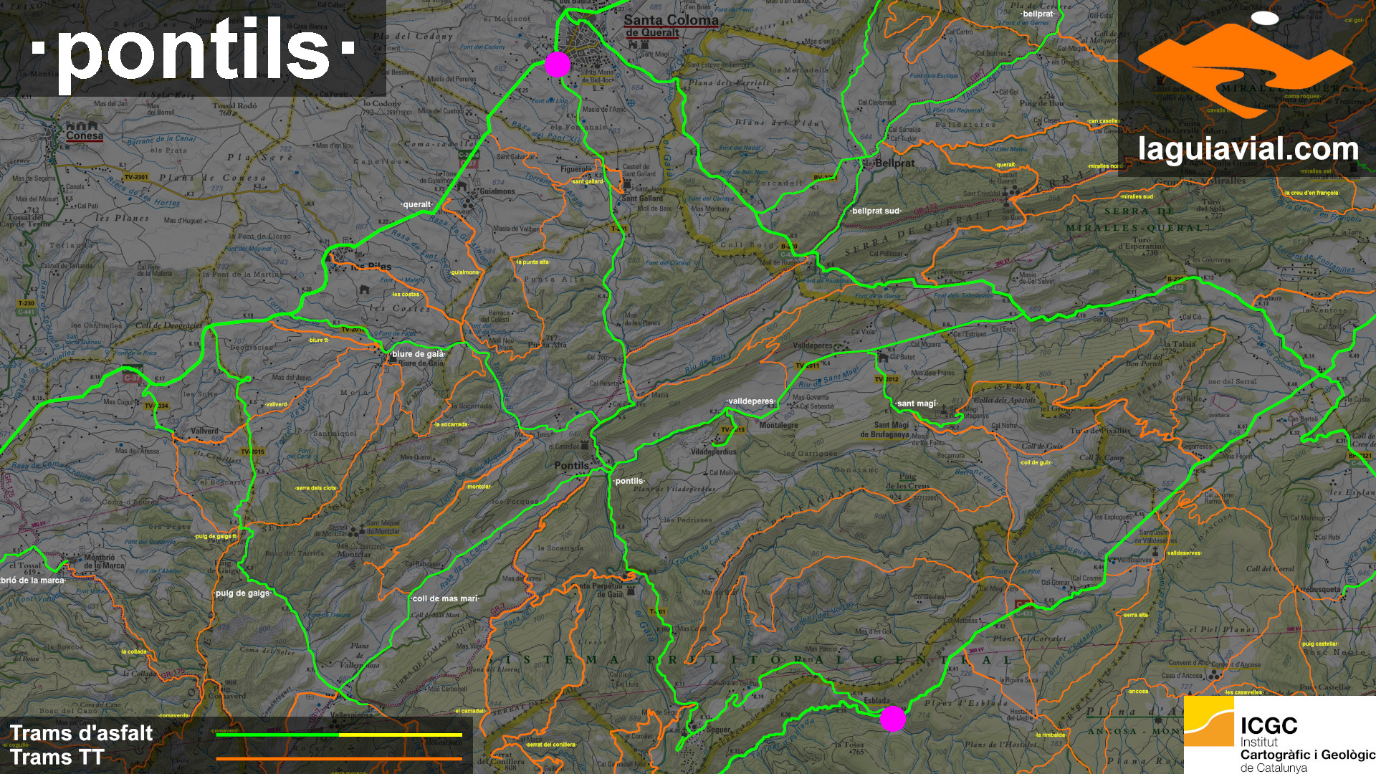Click the magenta marker at Santa Coloma de Queralt
Image resolution: width=1376 pixels, height=774 pixels.
[557, 64]
